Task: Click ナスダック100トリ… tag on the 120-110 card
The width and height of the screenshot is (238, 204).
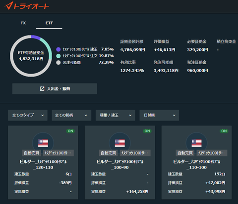Action: tap(59, 153)
